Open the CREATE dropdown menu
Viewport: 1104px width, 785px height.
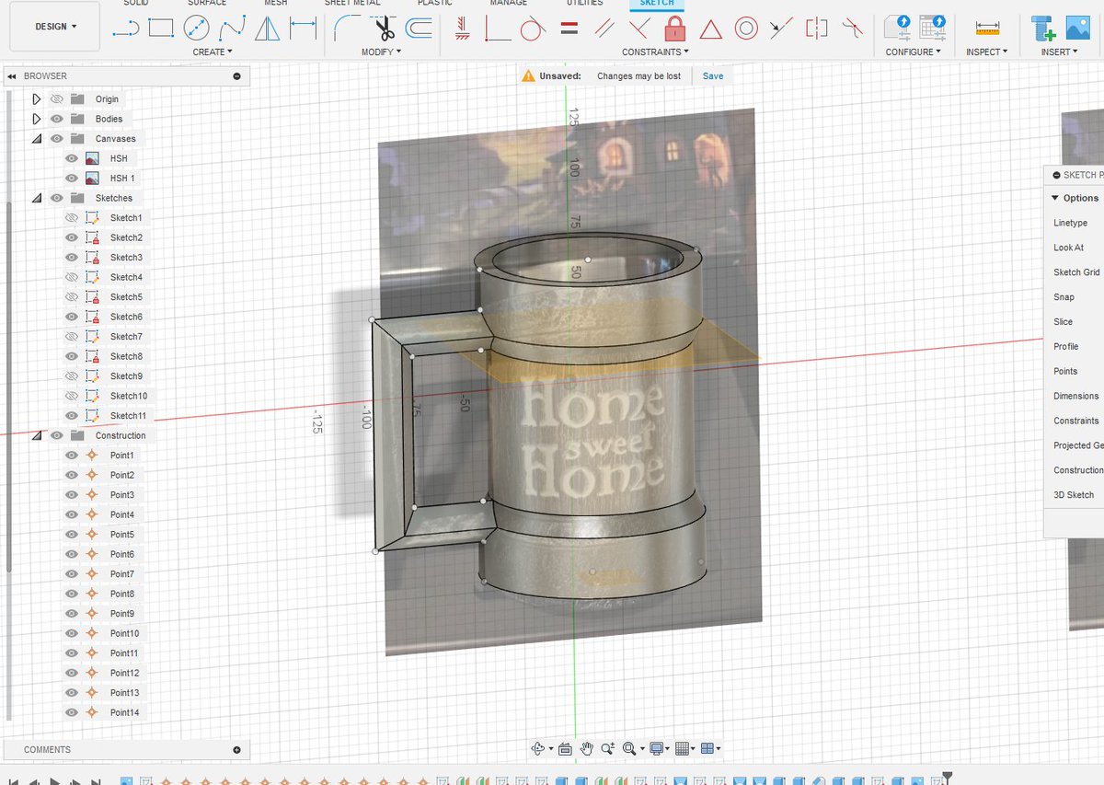[213, 52]
